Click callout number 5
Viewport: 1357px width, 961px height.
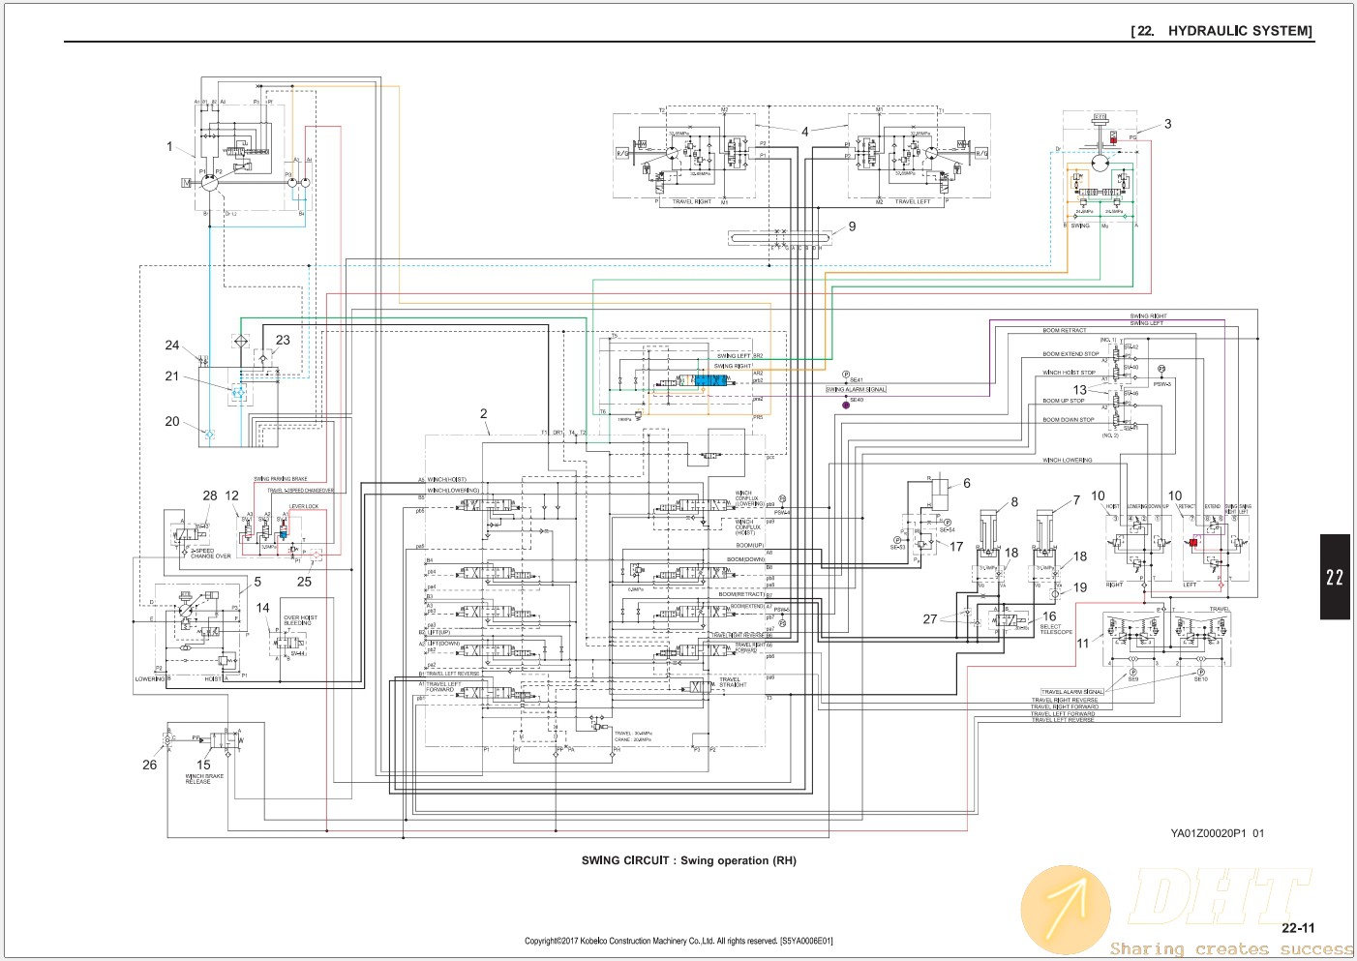pyautogui.click(x=257, y=583)
